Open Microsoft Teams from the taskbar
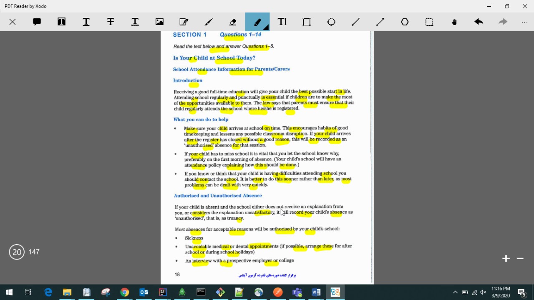This screenshot has height=300, width=534. tap(297, 292)
